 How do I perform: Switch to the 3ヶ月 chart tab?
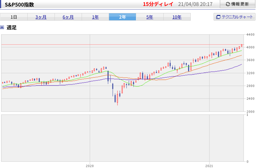(41, 17)
